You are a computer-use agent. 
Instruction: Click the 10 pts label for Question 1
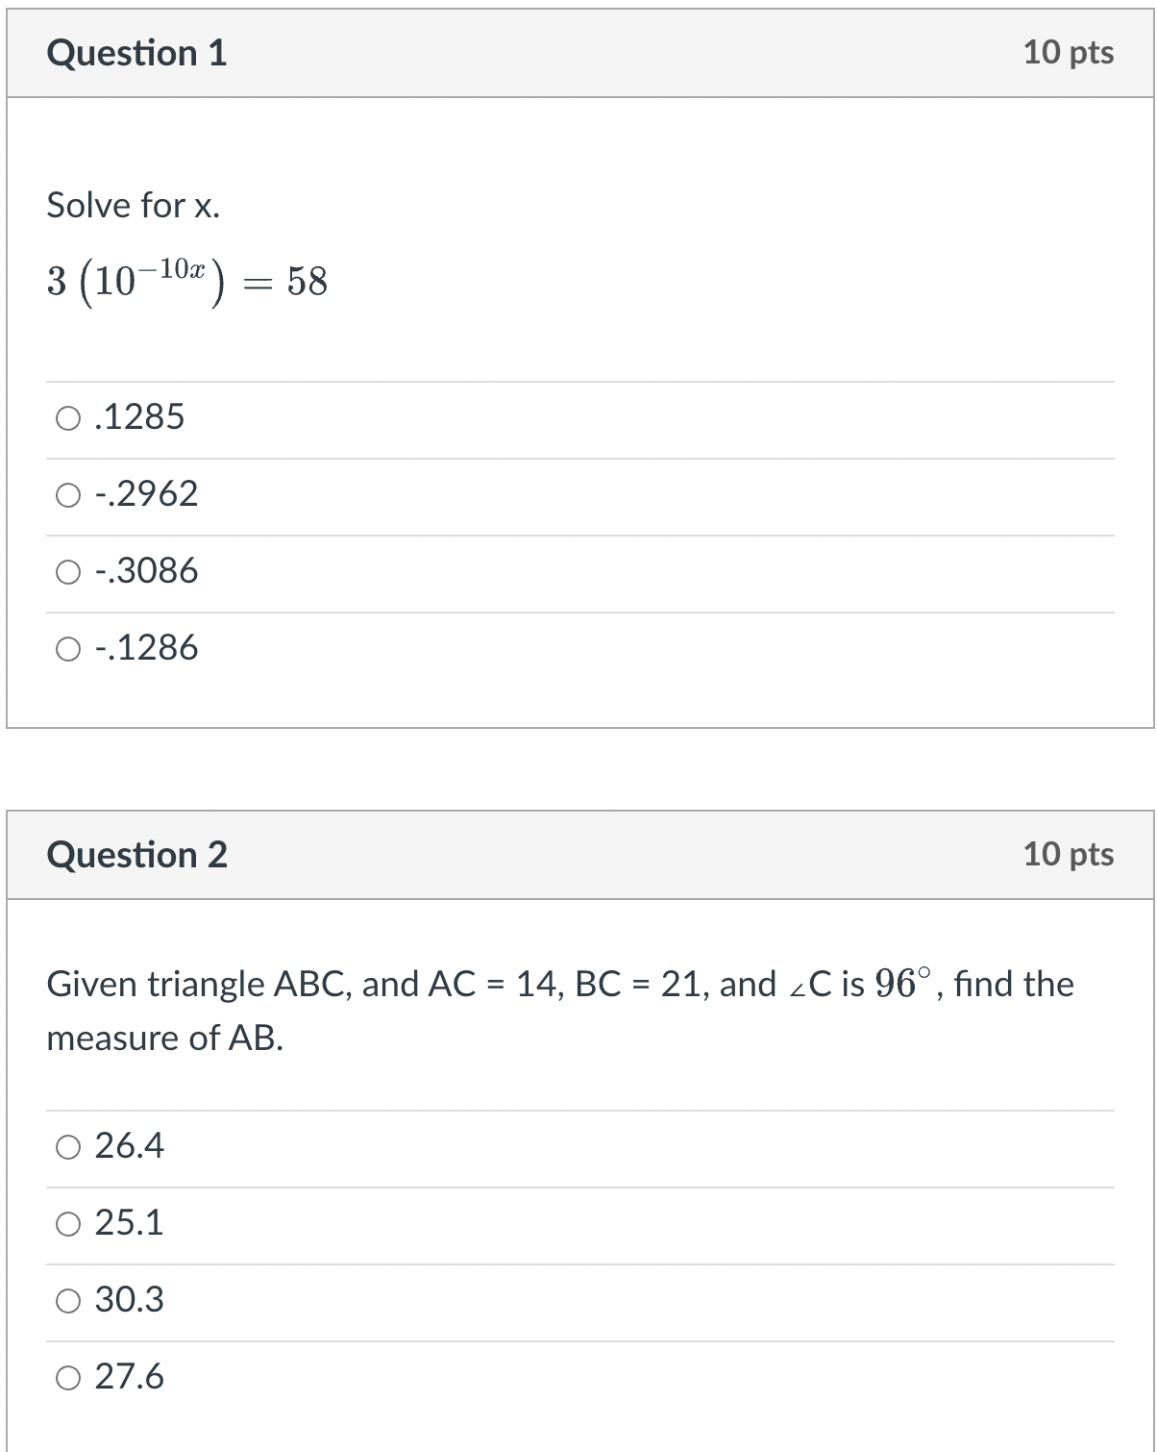pyautogui.click(x=1070, y=53)
